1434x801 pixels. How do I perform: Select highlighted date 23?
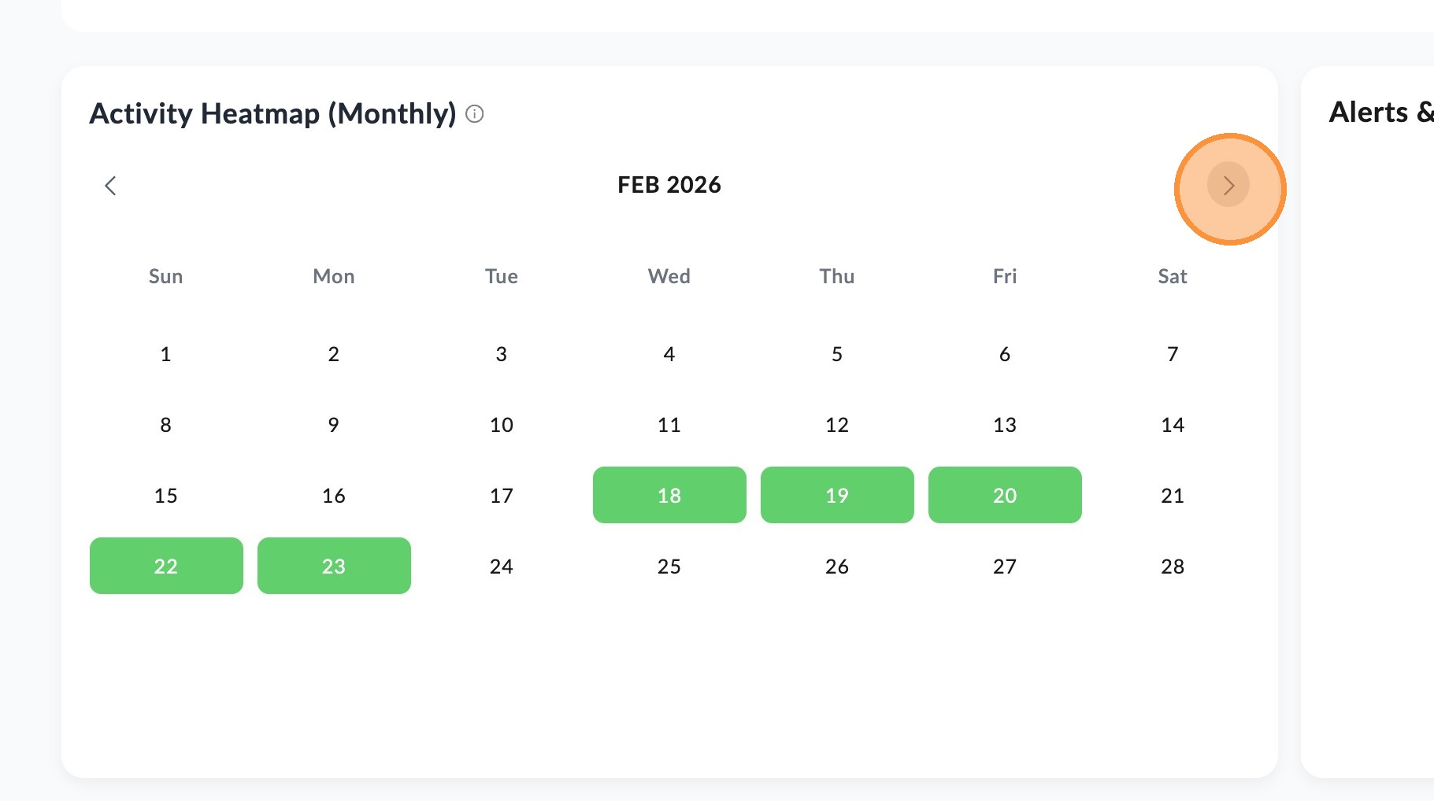pyautogui.click(x=334, y=566)
